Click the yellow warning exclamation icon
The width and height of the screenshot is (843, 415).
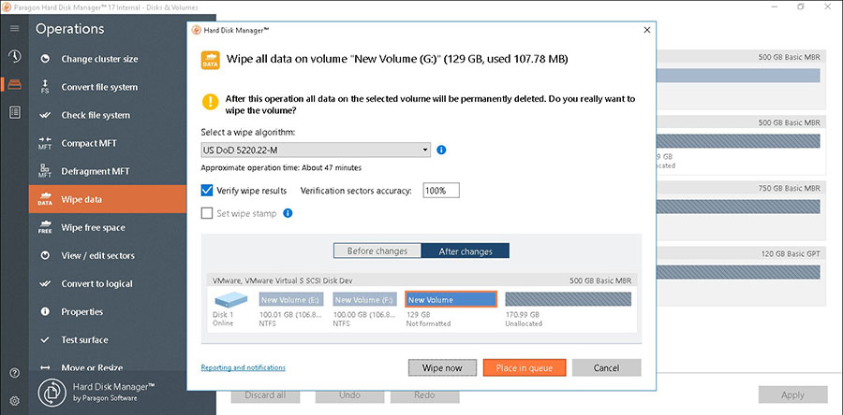click(x=210, y=101)
